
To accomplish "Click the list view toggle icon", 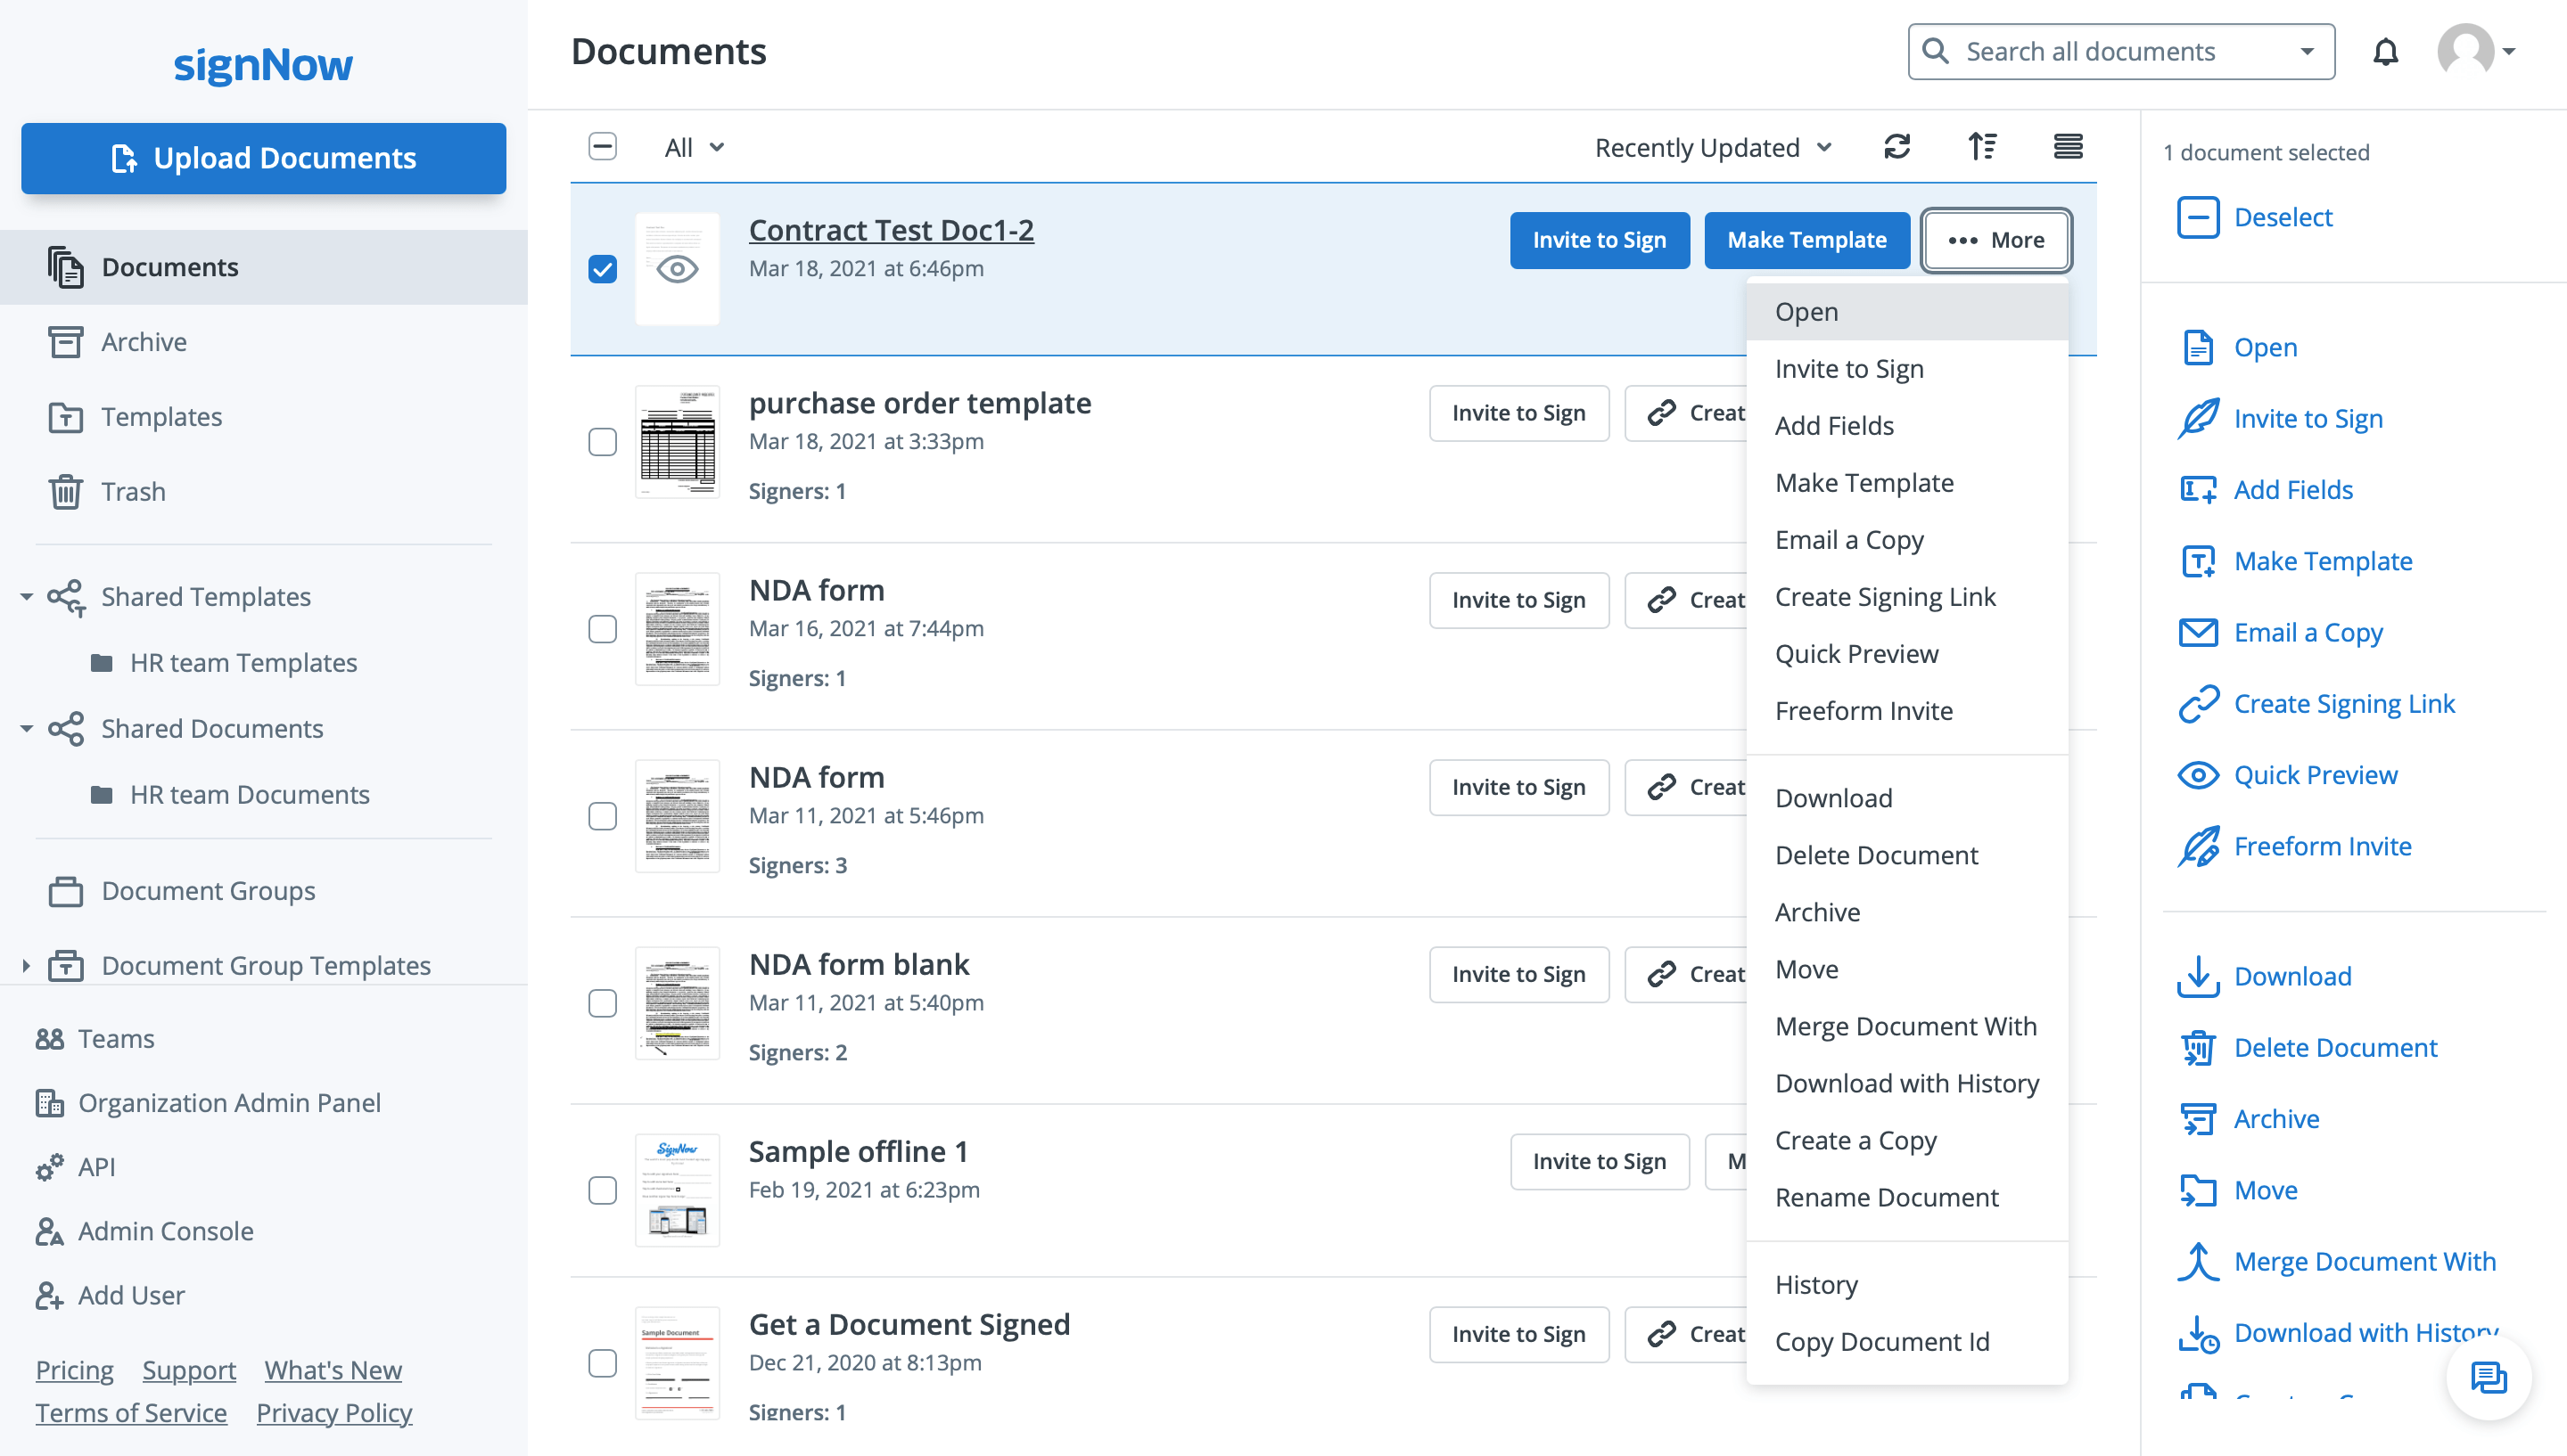I will point(2066,146).
